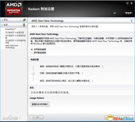This screenshot has width=135, height=122.
Task: Click the power setting slider thumb
Action: click(x=33, y=74)
